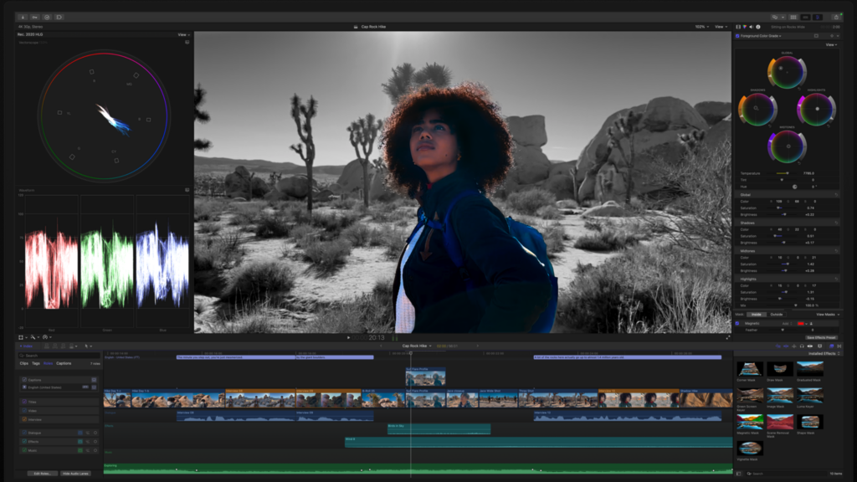Click the play button below the viewer
This screenshot has width=857, height=482.
tap(349, 338)
